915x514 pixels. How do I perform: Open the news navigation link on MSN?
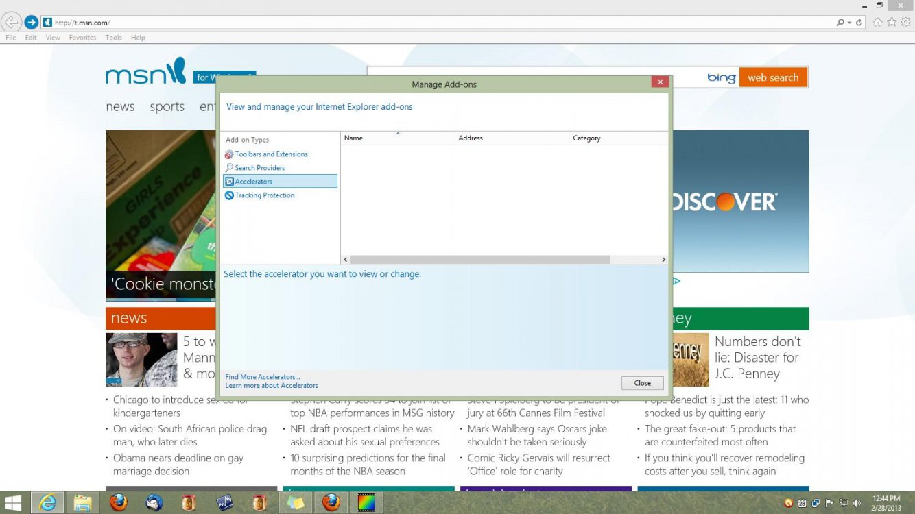pos(120,107)
